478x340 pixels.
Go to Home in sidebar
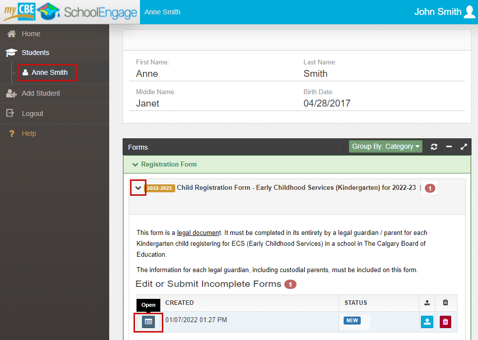pyautogui.click(x=31, y=34)
